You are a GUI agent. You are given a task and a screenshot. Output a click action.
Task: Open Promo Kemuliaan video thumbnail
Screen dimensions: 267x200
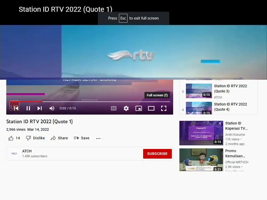[201, 160]
